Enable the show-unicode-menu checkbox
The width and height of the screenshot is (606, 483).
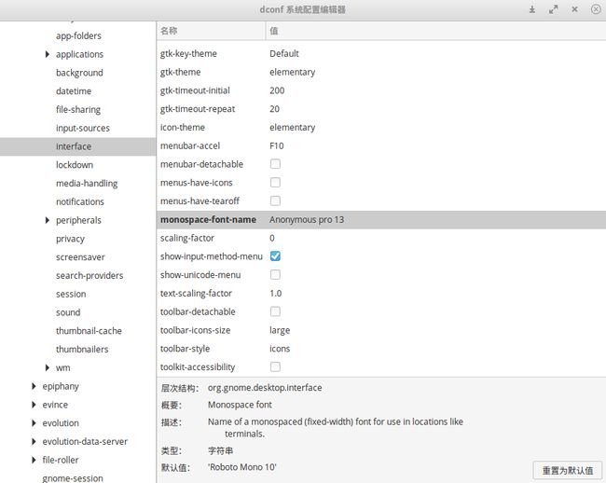[275, 275]
